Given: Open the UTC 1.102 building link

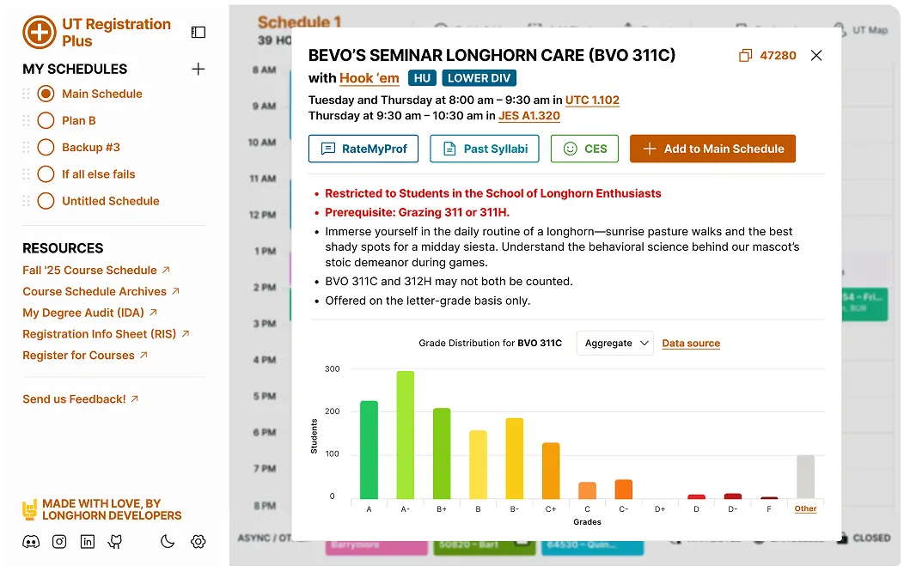Looking at the screenshot, I should coord(592,100).
